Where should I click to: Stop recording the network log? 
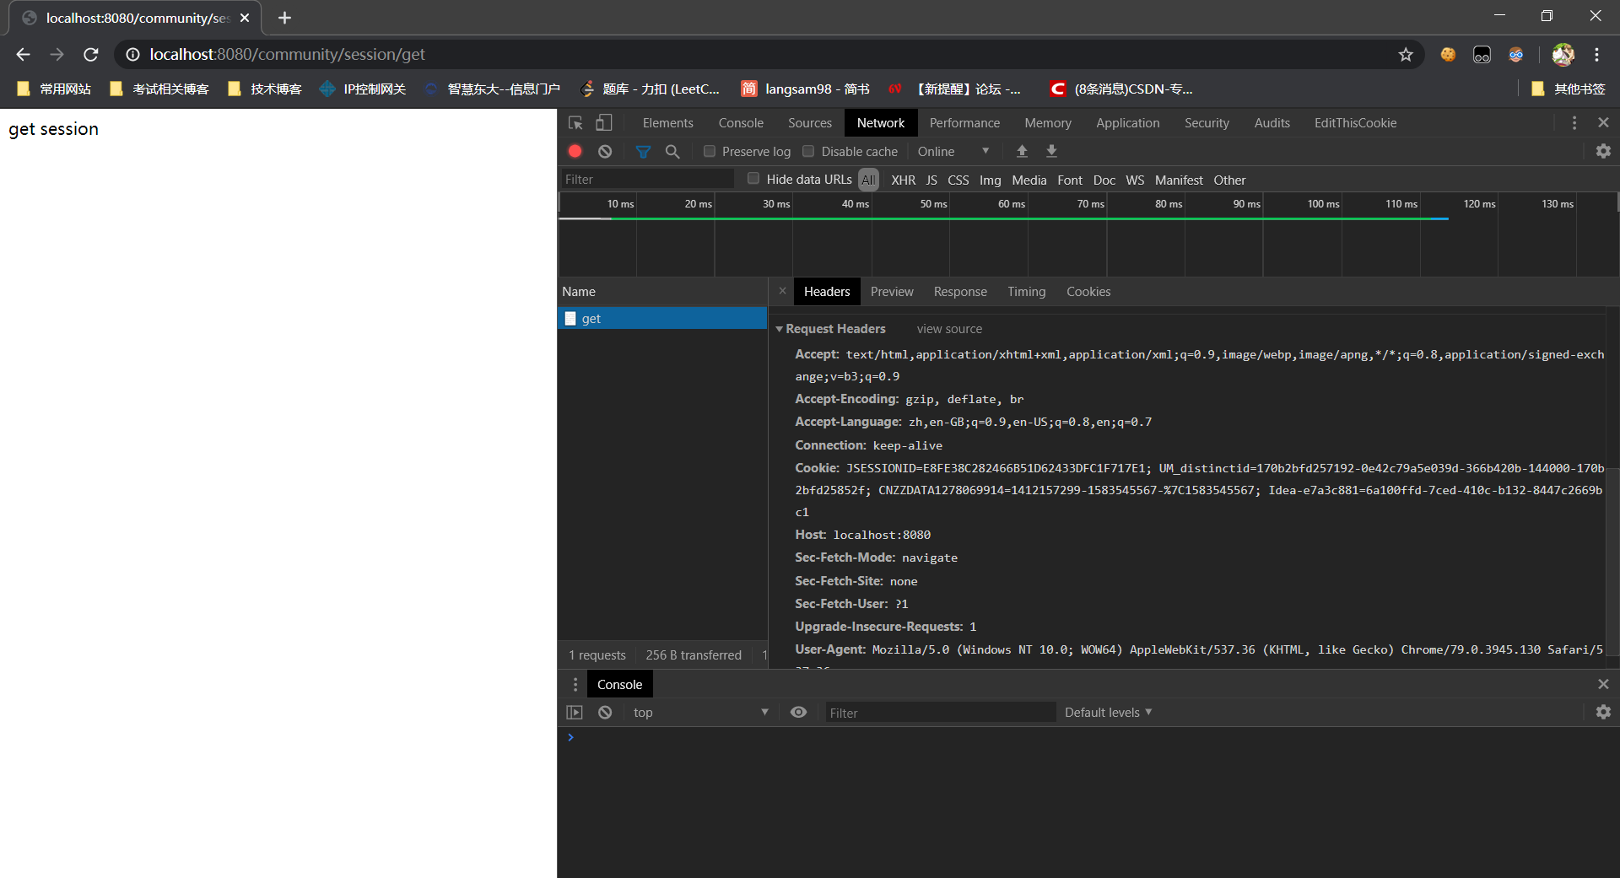575,151
